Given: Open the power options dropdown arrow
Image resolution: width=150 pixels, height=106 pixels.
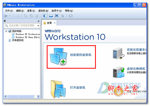Looking at the screenshot, I should [10, 16].
